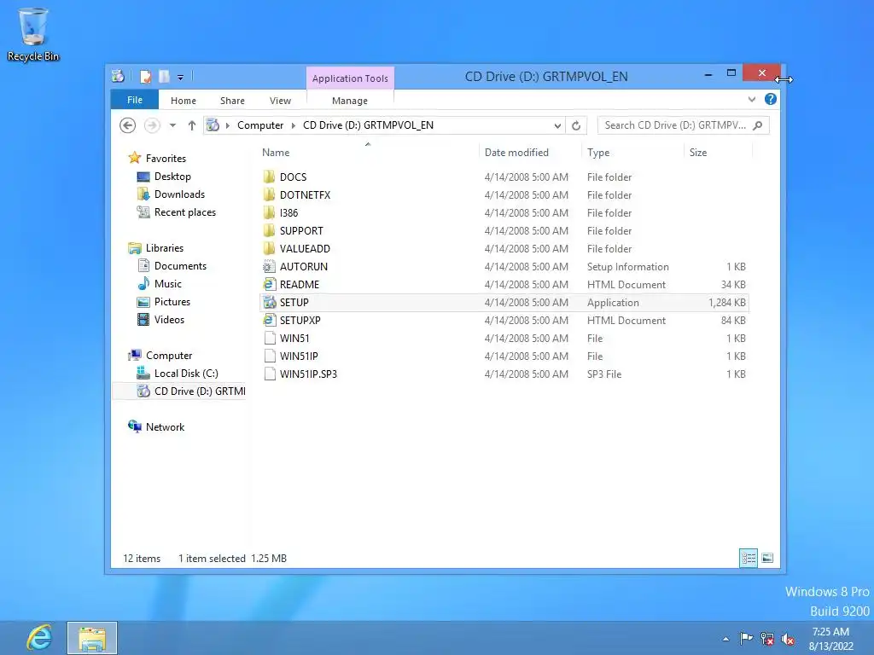Screen dimensions: 874x655
Task: Open Help with the question mark icon
Action: 771,99
